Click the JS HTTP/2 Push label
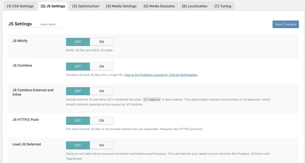Screen dimensions: 305x163 click(26, 120)
